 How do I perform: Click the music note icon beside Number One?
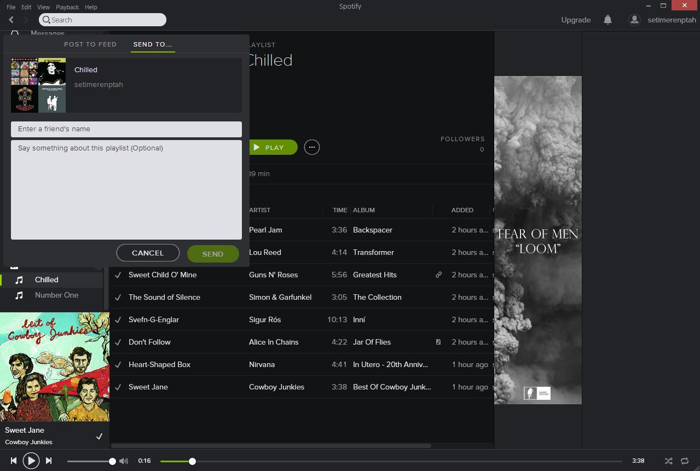[19, 295]
